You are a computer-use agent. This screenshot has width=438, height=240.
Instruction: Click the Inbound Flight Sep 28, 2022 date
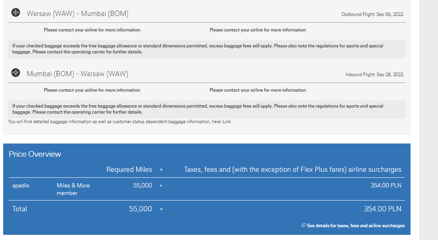tap(374, 75)
